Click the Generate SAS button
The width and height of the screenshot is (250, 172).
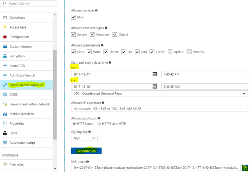click(x=86, y=151)
